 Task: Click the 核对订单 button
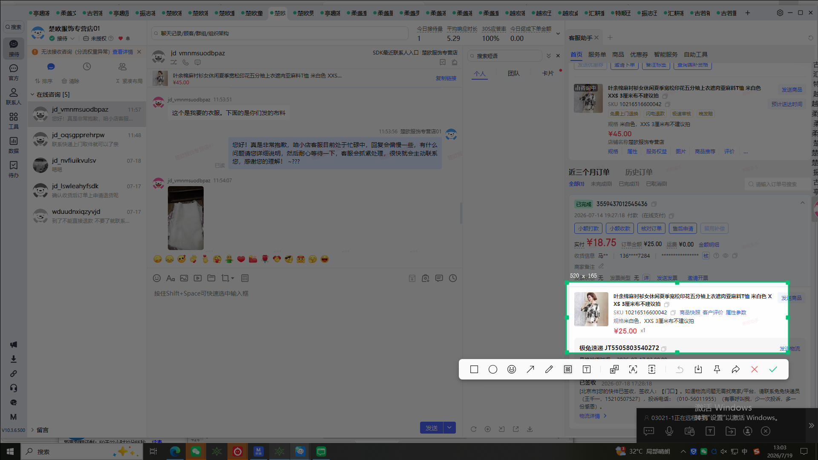pos(651,228)
